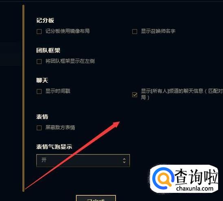Click the 显示召唤师名字 label text
This screenshot has height=201, width=223.
pyautogui.click(x=158, y=31)
